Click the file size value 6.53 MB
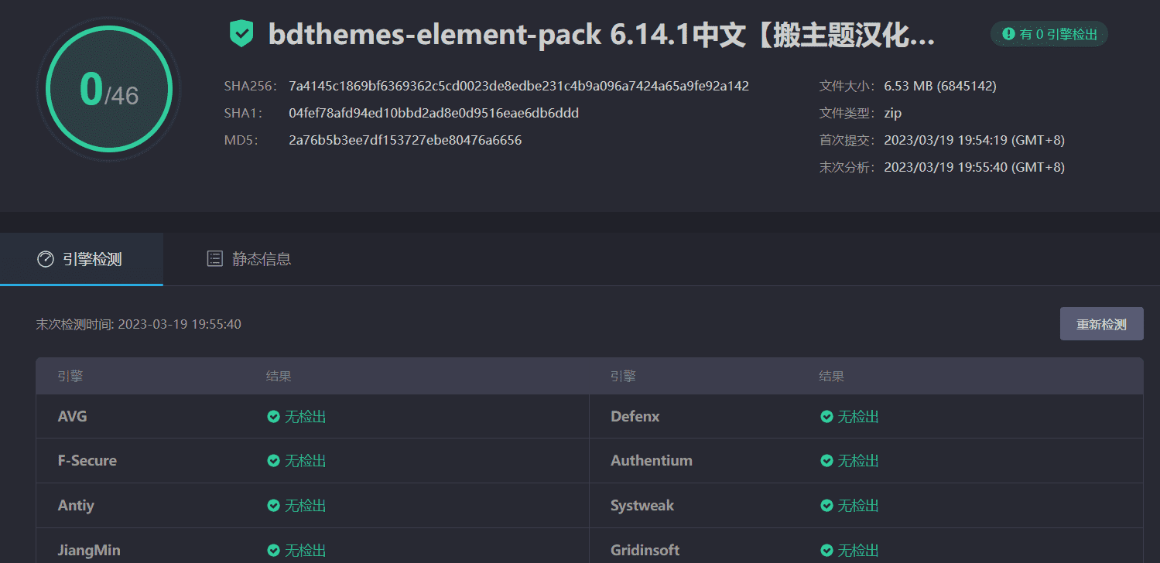The image size is (1160, 563). click(940, 86)
